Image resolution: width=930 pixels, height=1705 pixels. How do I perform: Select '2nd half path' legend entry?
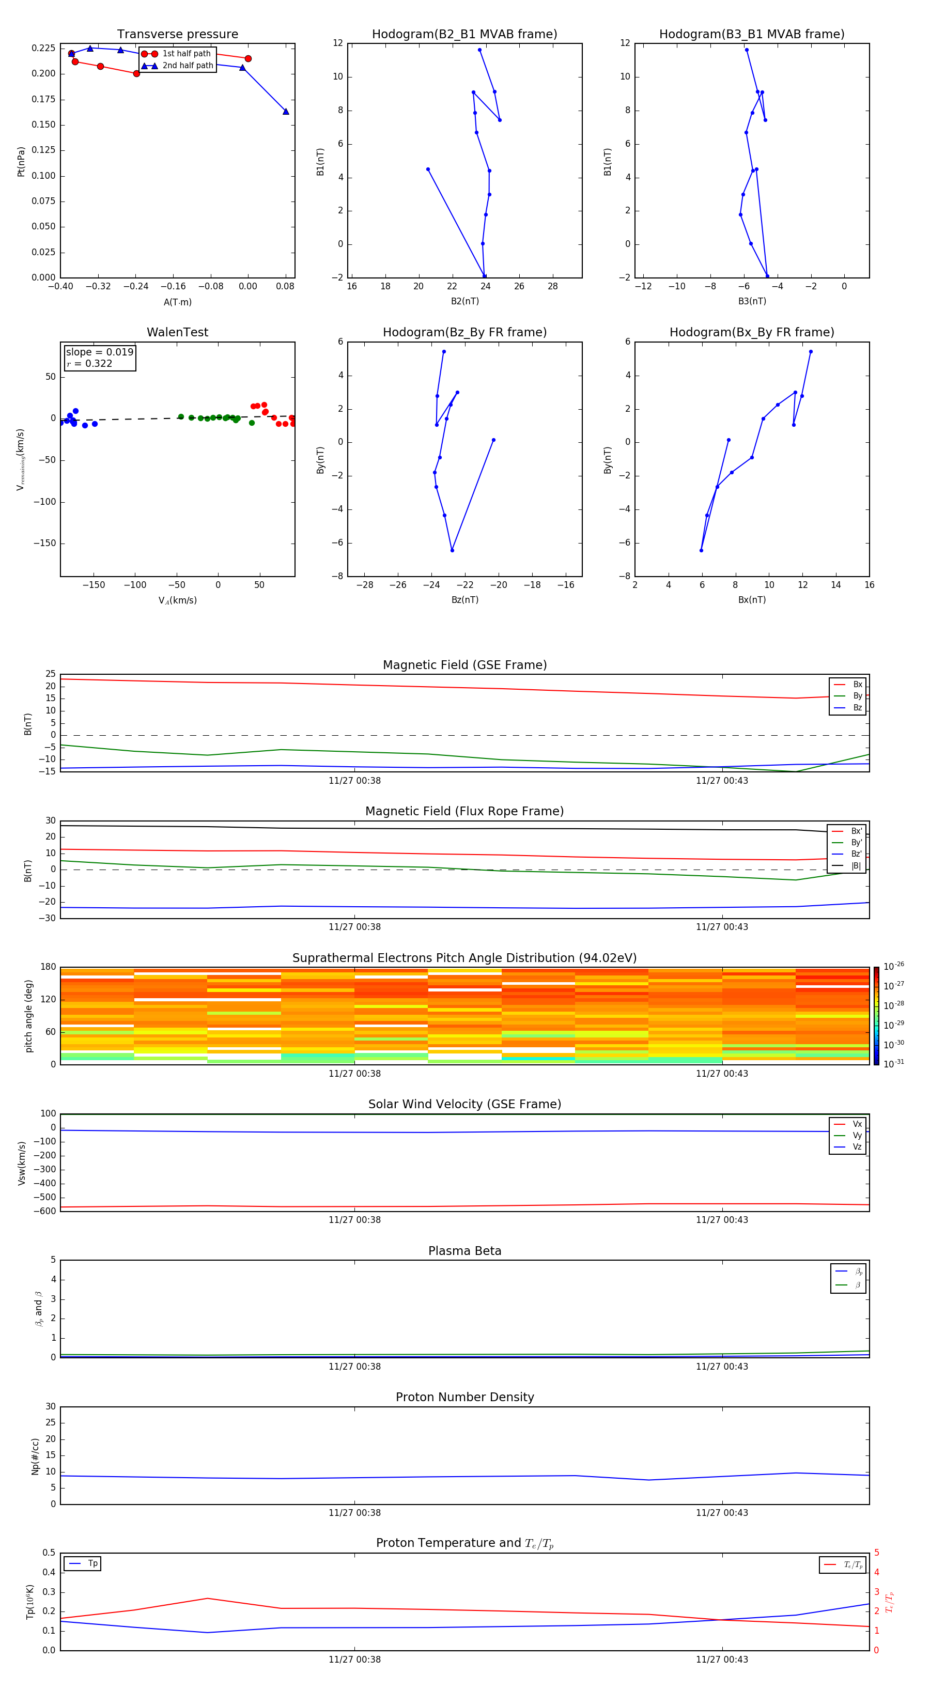pyautogui.click(x=177, y=66)
